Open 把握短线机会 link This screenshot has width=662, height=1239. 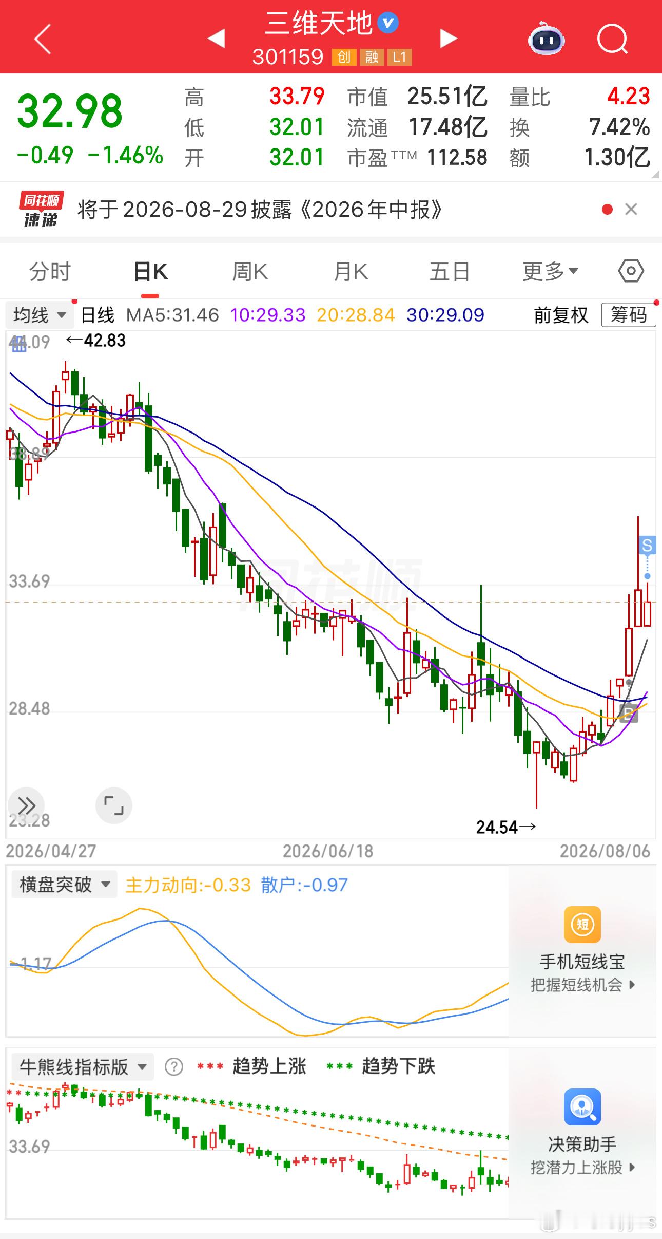[x=582, y=985]
